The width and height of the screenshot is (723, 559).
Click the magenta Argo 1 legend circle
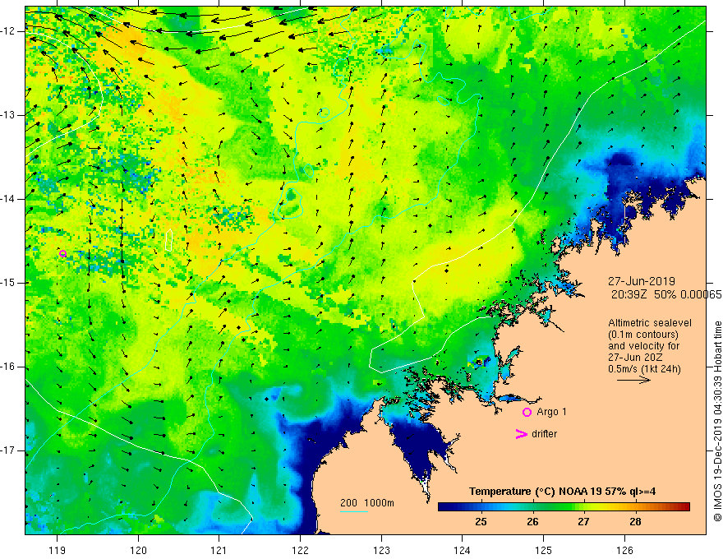click(x=527, y=413)
